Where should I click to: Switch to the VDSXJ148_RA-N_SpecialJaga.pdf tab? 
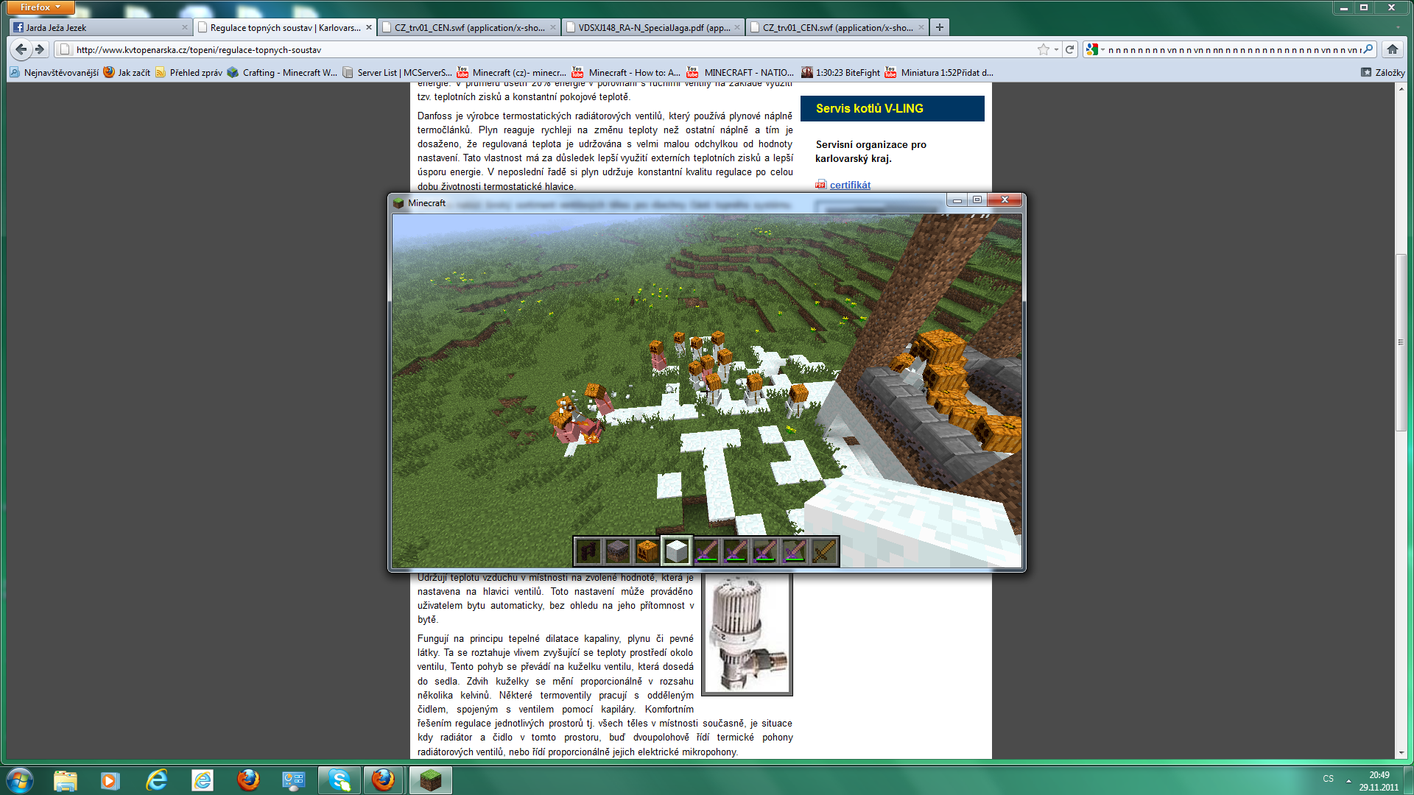click(653, 27)
